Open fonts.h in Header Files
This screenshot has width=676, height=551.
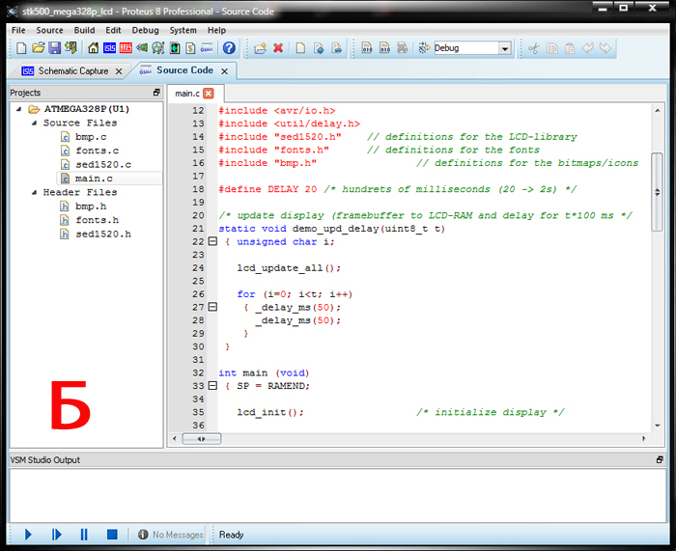pos(98,220)
